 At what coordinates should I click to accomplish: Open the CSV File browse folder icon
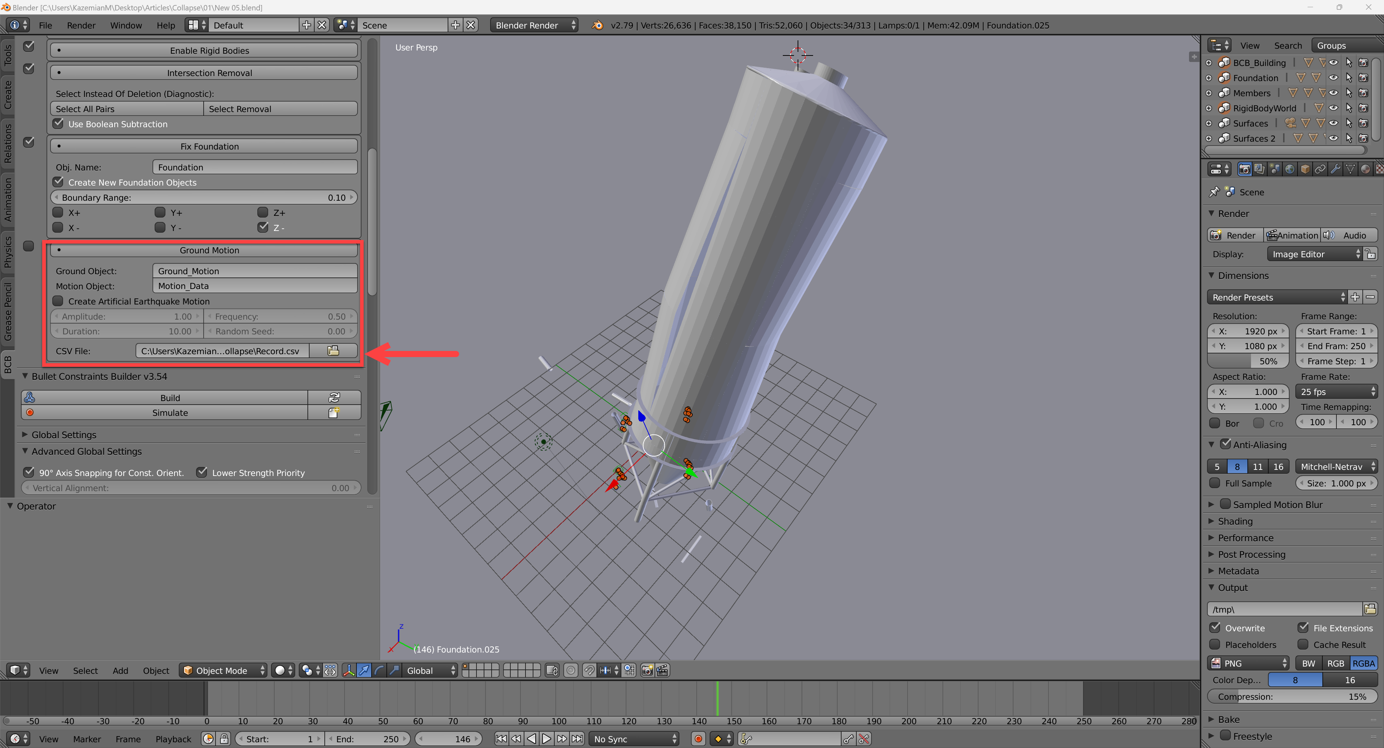coord(333,351)
